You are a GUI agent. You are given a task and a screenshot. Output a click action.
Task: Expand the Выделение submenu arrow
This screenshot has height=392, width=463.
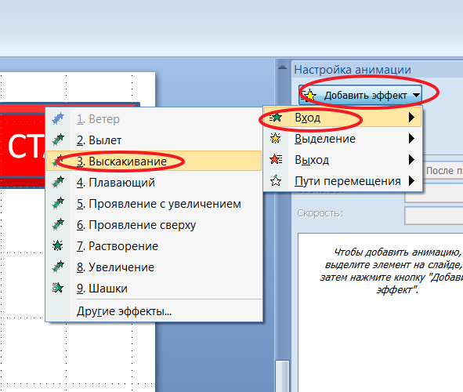pyautogui.click(x=411, y=139)
